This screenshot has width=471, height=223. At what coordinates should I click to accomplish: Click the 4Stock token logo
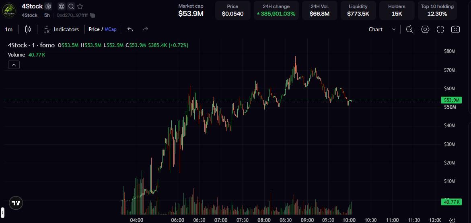pyautogui.click(x=9, y=10)
